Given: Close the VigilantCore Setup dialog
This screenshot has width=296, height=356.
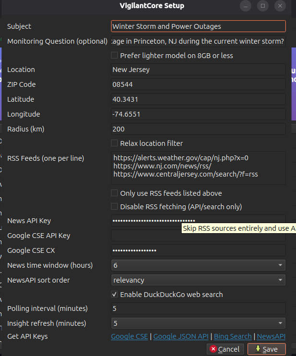Looking at the screenshot, I should tap(280, 6).
